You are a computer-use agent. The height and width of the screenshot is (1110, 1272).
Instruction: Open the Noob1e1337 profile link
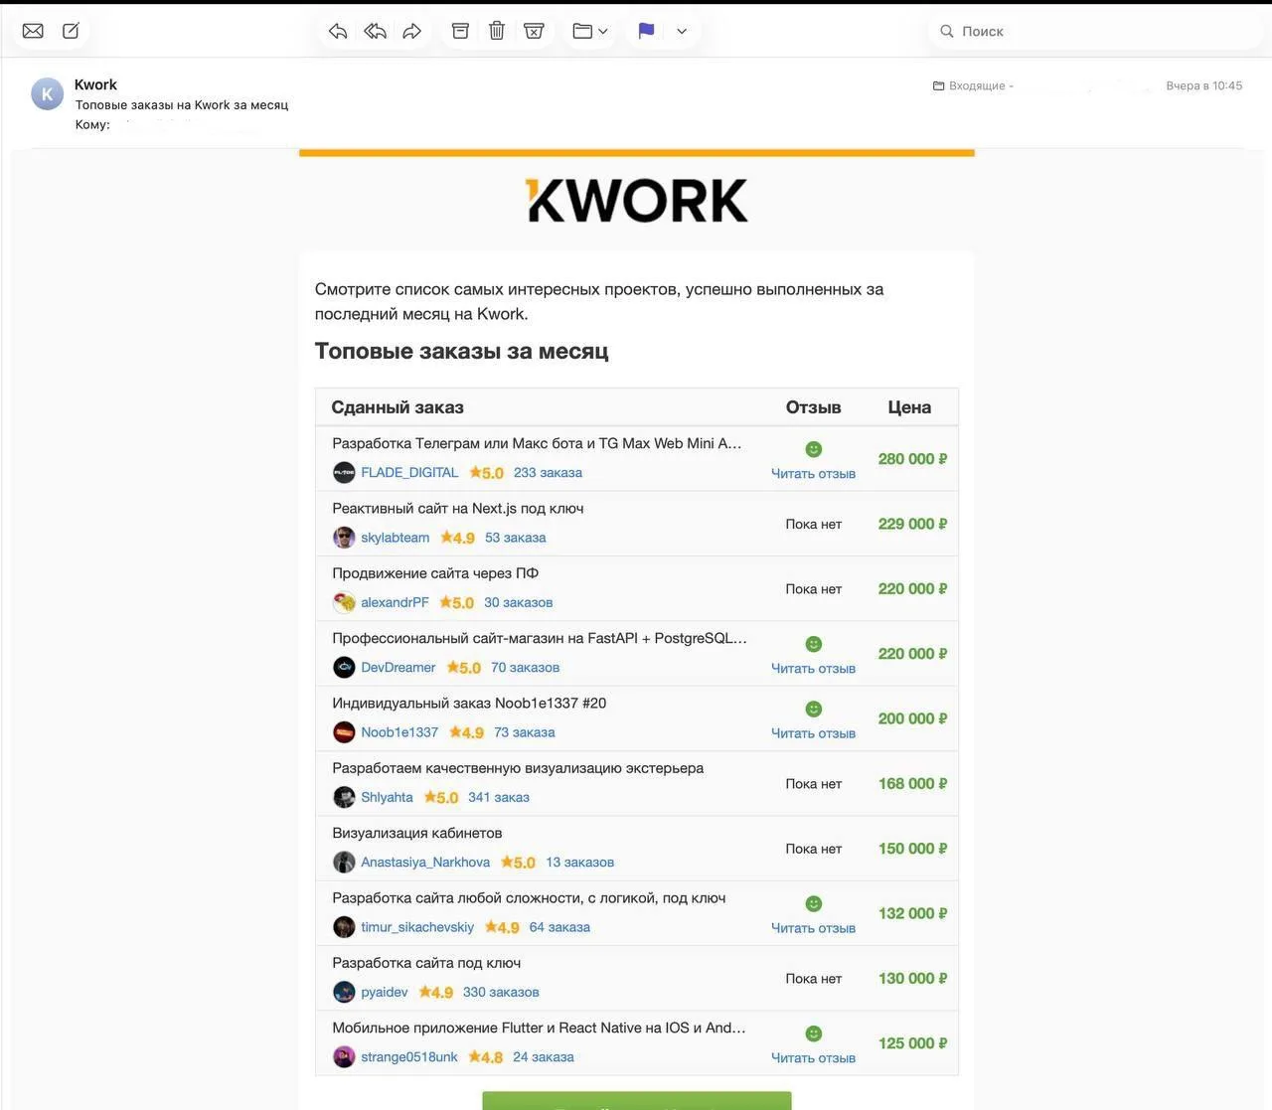[x=399, y=732]
